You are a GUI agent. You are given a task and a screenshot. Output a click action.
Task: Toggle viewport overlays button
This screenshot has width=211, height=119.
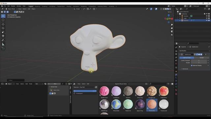pyautogui.click(x=156, y=9)
